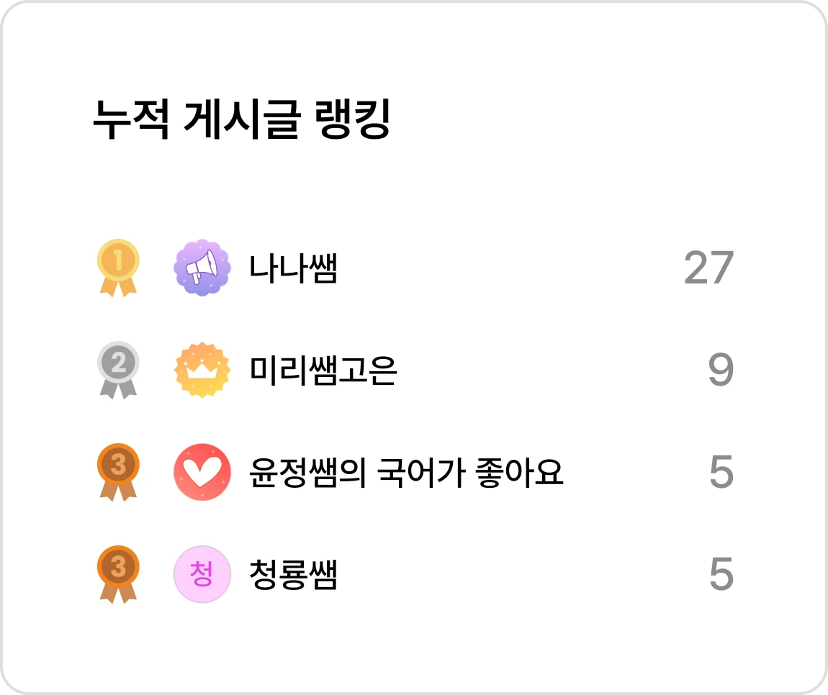Image resolution: width=828 pixels, height=695 pixels.
Task: Click the post count 5 for 청룡쌤
Action: click(721, 574)
